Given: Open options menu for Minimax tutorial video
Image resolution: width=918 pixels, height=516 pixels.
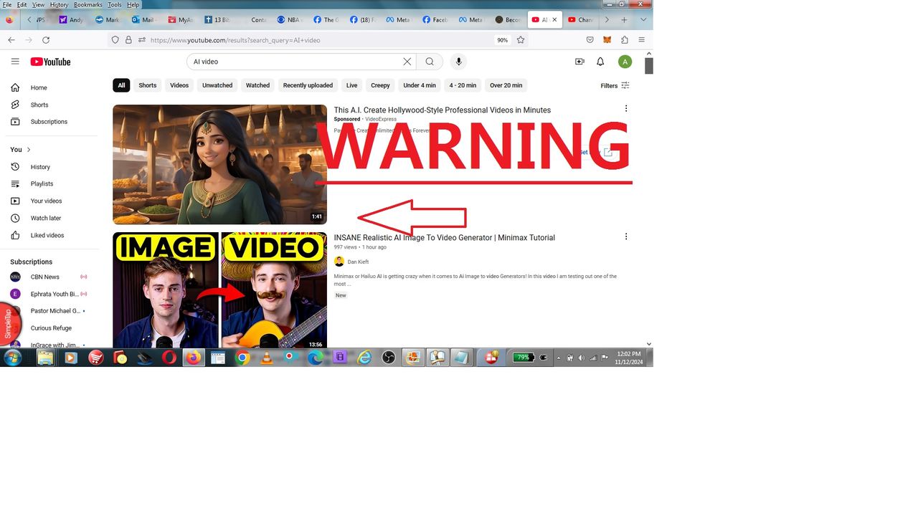Looking at the screenshot, I should 626,236.
